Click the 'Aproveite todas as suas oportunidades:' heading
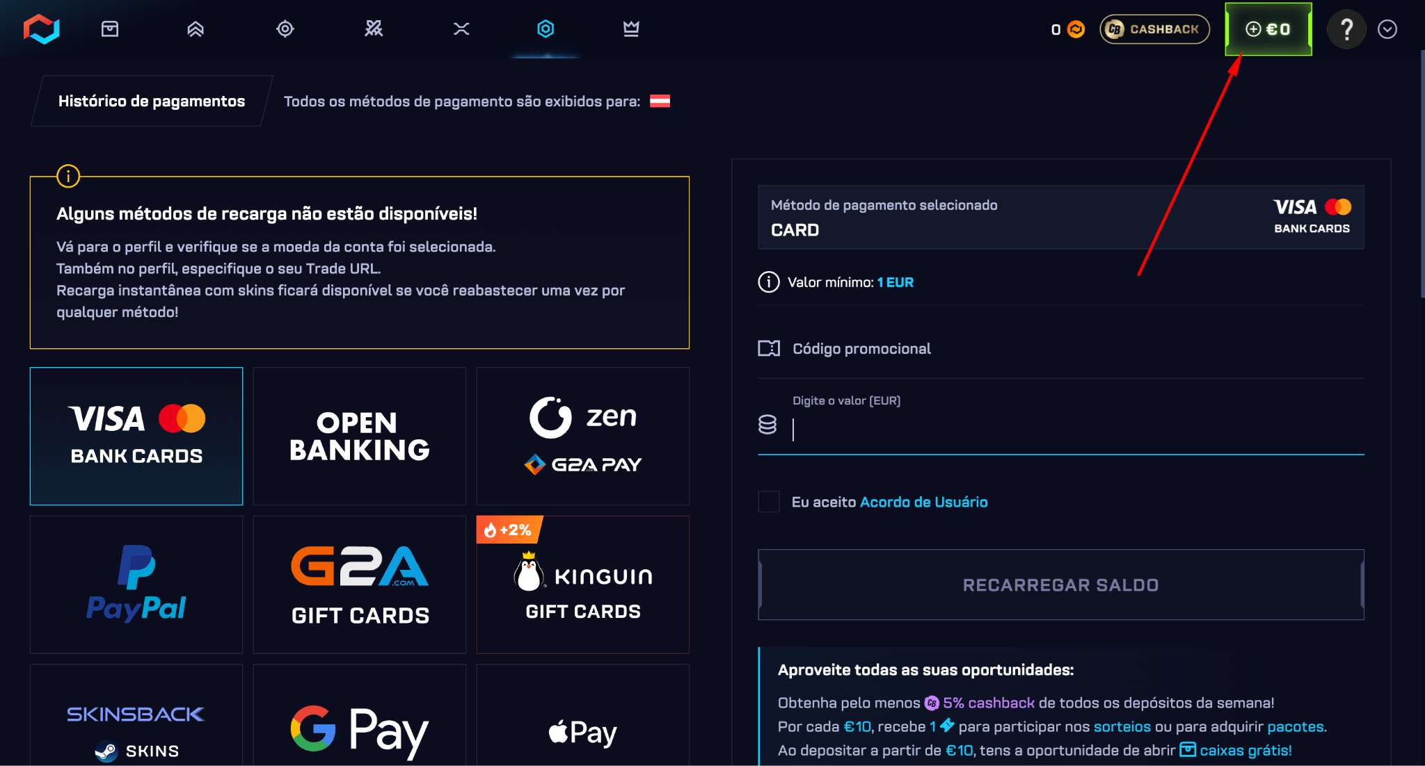This screenshot has width=1425, height=766. point(925,670)
